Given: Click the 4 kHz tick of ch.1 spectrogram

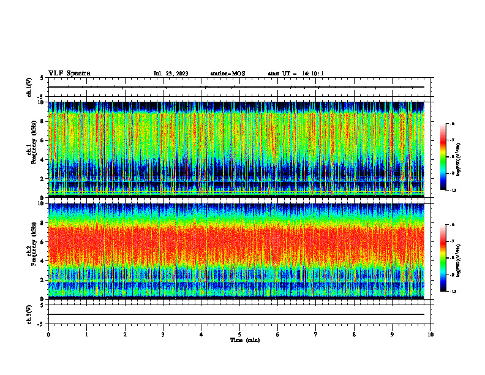Looking at the screenshot, I should click(43, 160).
